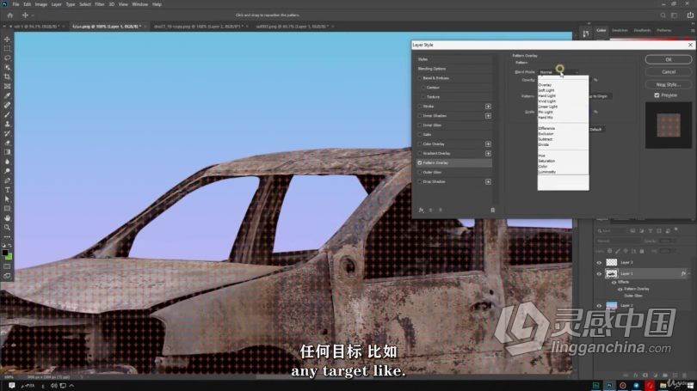The width and height of the screenshot is (697, 391).
Task: Open the Filter menu
Action: (x=100, y=4)
